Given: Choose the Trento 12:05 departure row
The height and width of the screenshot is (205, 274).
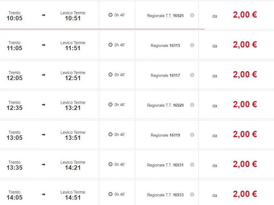Looking at the screenshot, I should click(137, 75).
